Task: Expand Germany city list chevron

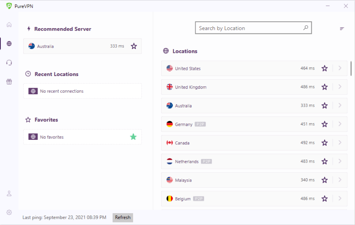Action: pos(340,124)
